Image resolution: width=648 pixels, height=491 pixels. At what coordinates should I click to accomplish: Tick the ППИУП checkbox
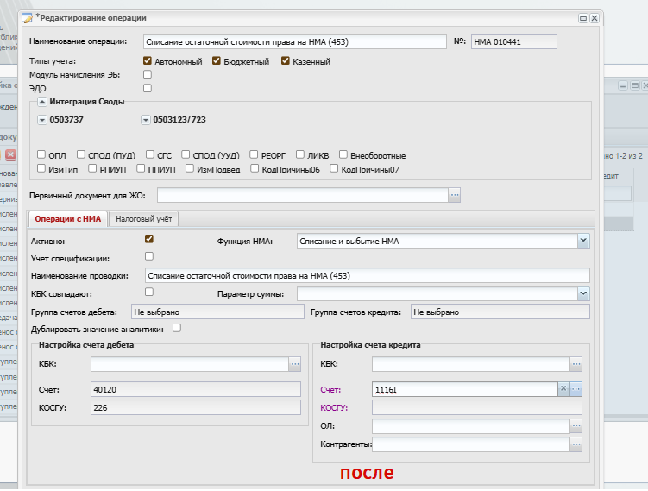point(141,168)
